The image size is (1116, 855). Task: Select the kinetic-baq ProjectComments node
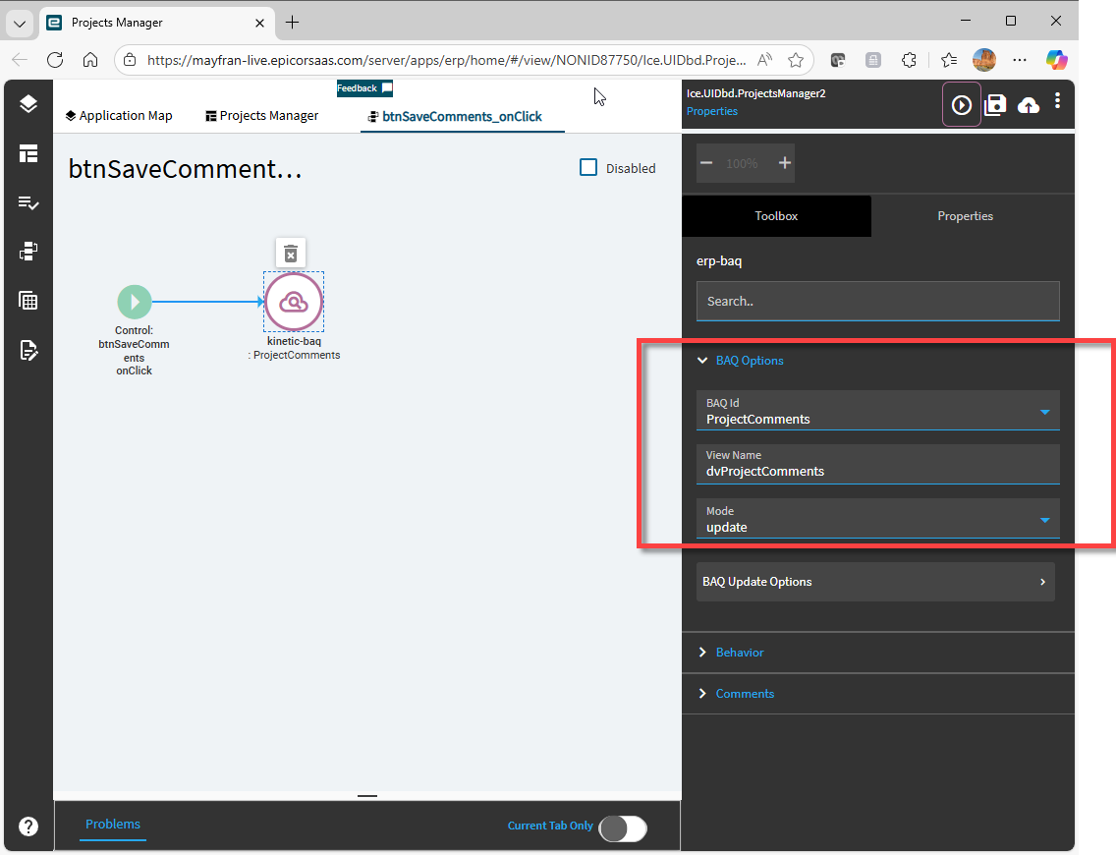click(x=294, y=302)
